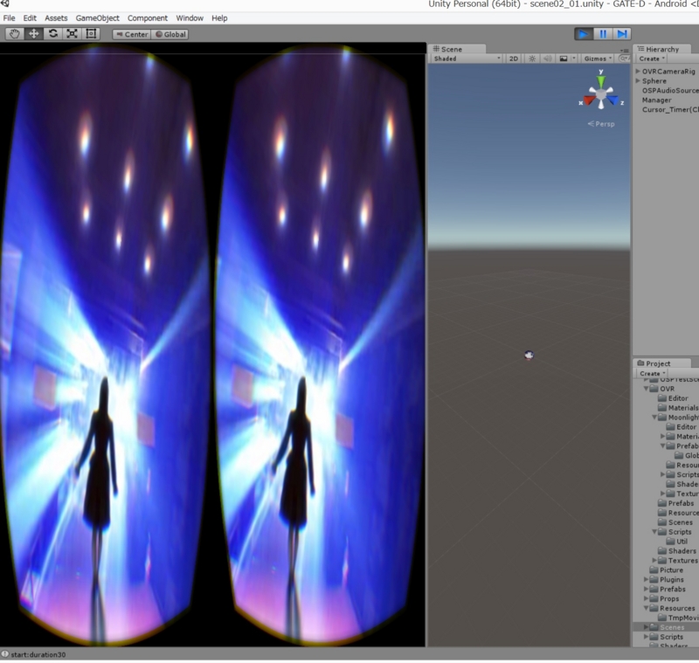Click the info icon in status bar
Viewport: 699px width, 663px height.
[5, 654]
